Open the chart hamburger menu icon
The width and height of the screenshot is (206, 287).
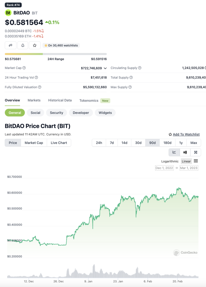[196, 161]
